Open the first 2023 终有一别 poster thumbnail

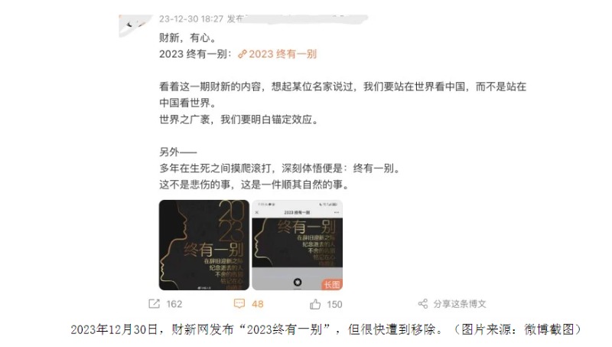[x=203, y=245]
